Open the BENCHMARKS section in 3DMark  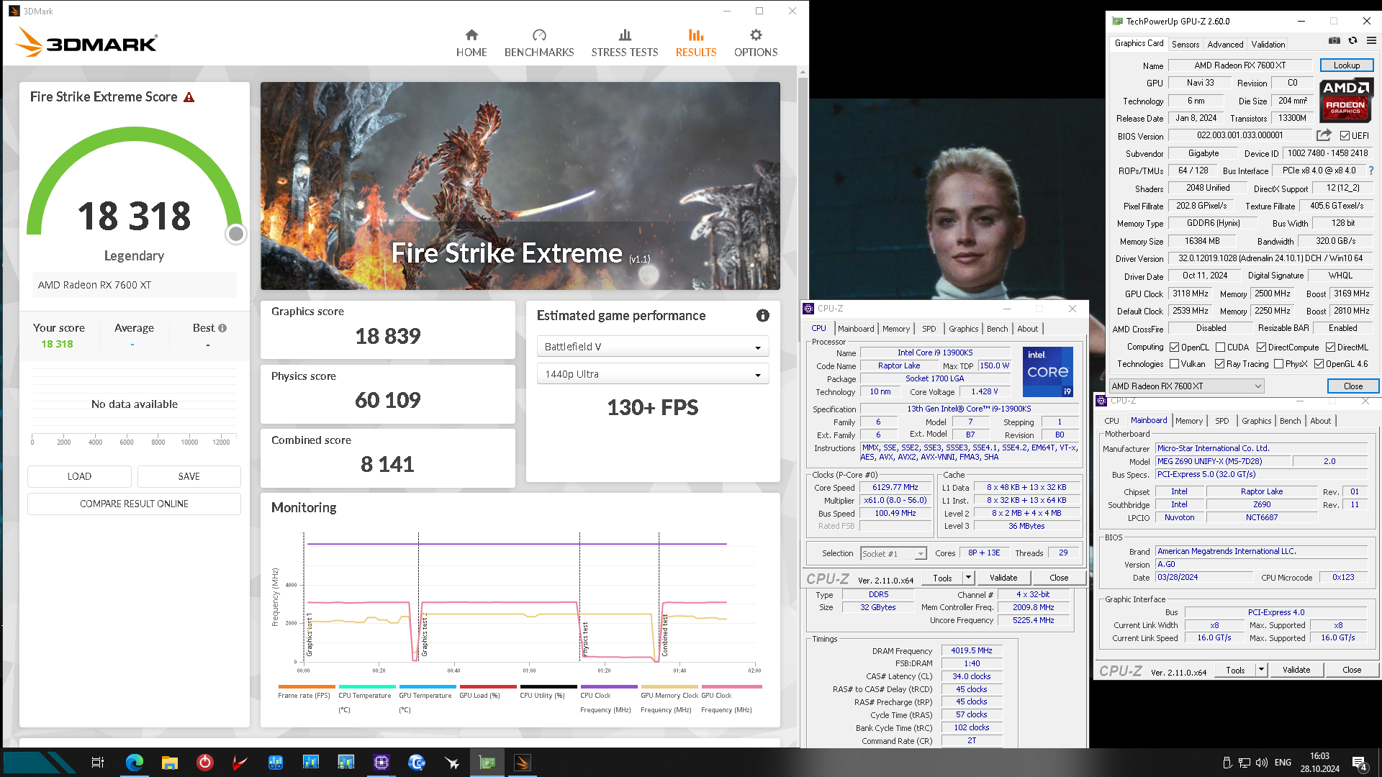pos(539,43)
